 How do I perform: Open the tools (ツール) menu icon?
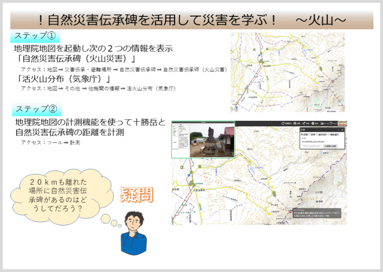[x=322, y=123]
